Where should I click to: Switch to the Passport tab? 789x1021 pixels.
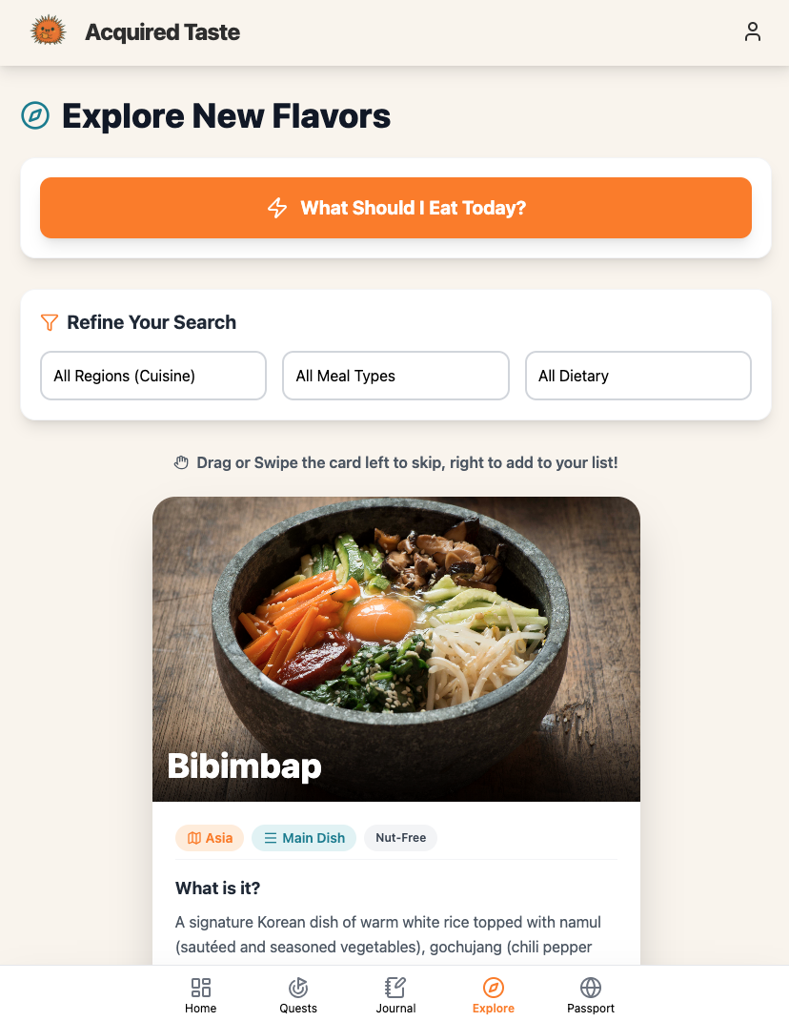coord(590,994)
